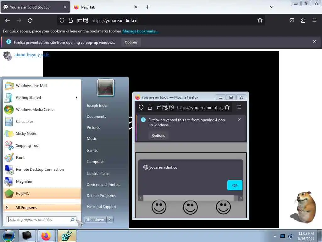322x242 pixels.
Task: Bookmark star in popup Firefox window
Action: (x=227, y=107)
